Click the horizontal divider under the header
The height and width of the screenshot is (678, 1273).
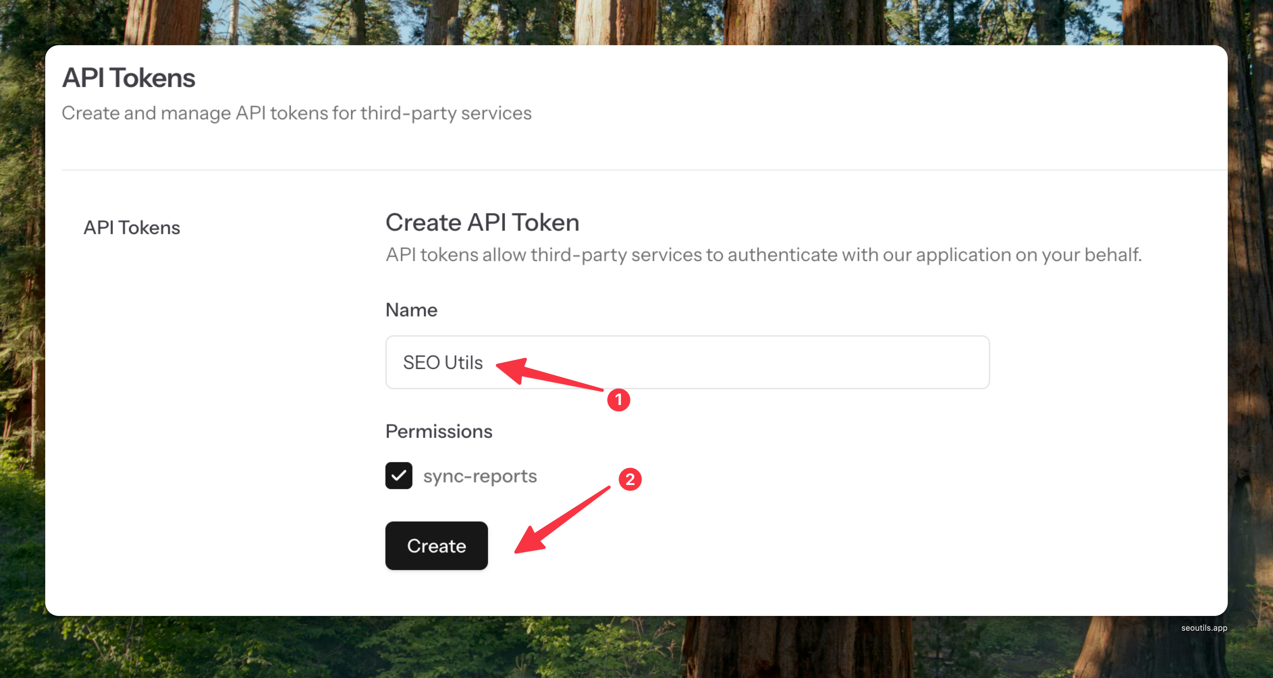click(643, 170)
